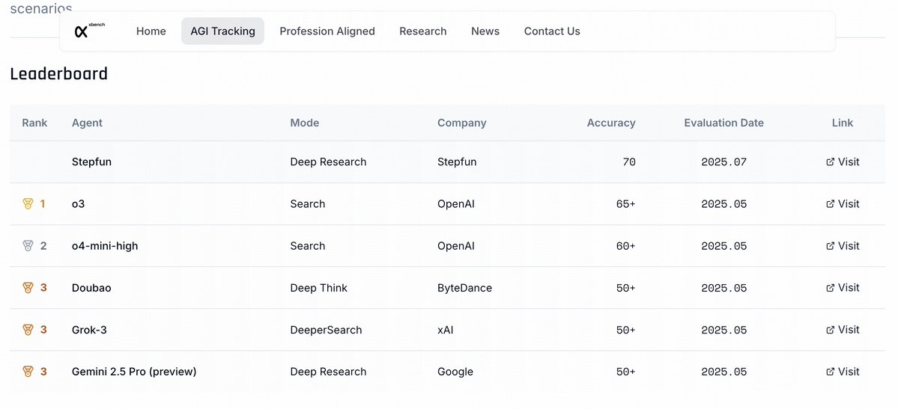Select o3 agent name cell
898x409 pixels.
78,203
